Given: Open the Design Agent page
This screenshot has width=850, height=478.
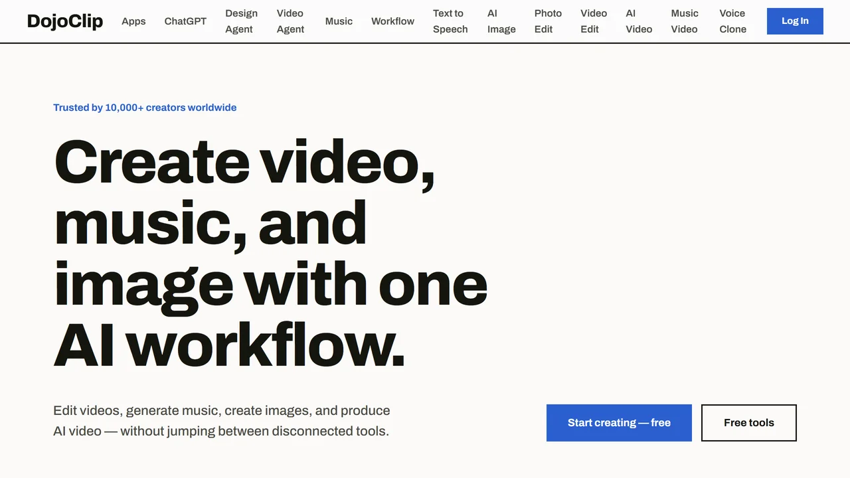Looking at the screenshot, I should coord(241,21).
